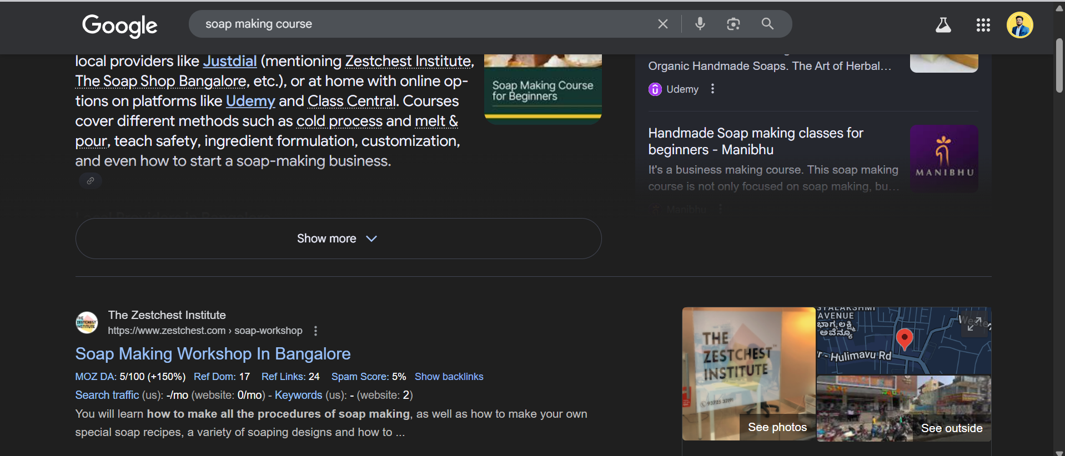This screenshot has height=456, width=1065.
Task: Open Google Lens image search
Action: click(x=733, y=24)
